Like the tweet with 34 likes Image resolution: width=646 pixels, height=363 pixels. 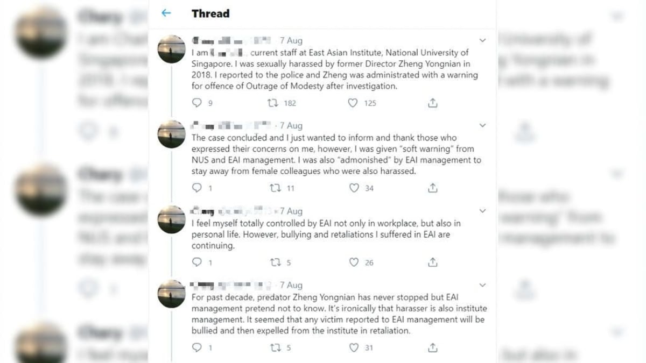354,188
